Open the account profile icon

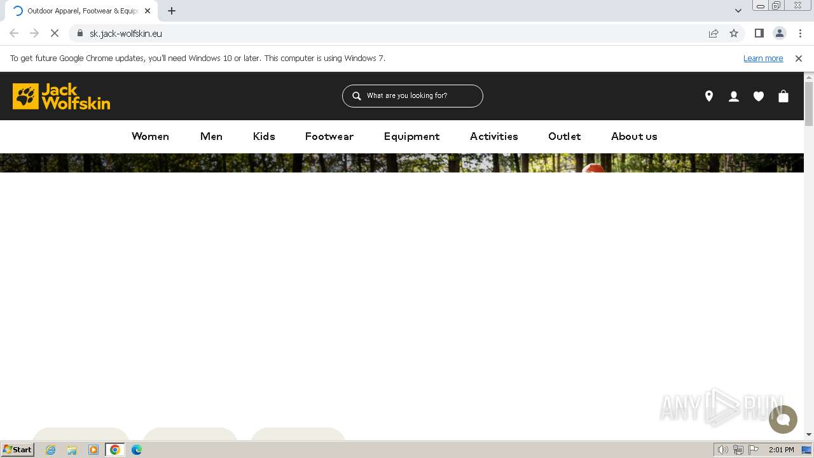[x=734, y=96]
